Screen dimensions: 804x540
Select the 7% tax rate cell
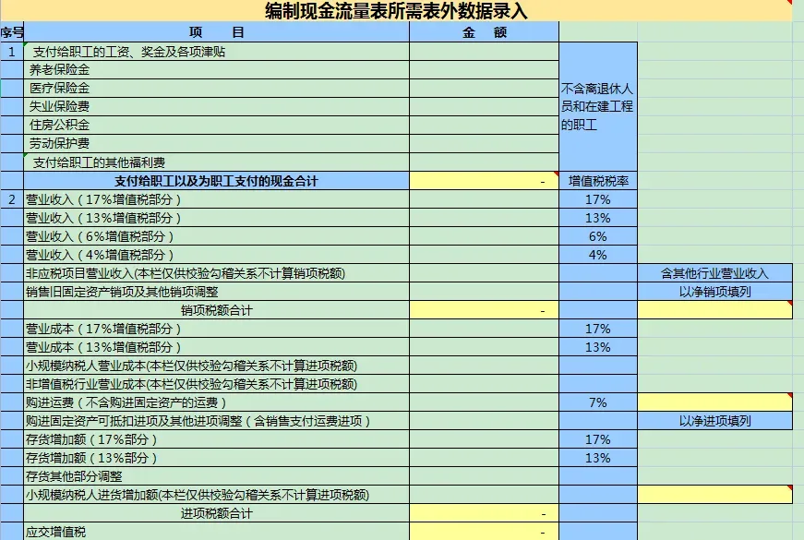click(x=598, y=402)
